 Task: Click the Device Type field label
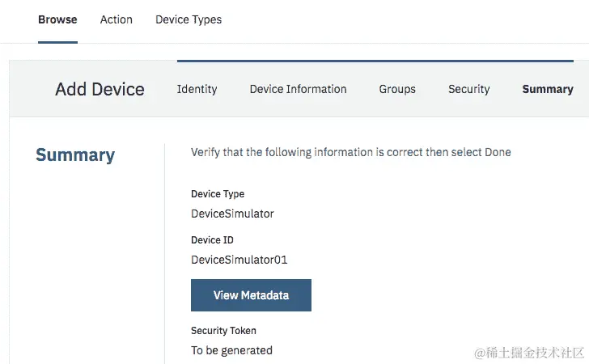tap(218, 194)
